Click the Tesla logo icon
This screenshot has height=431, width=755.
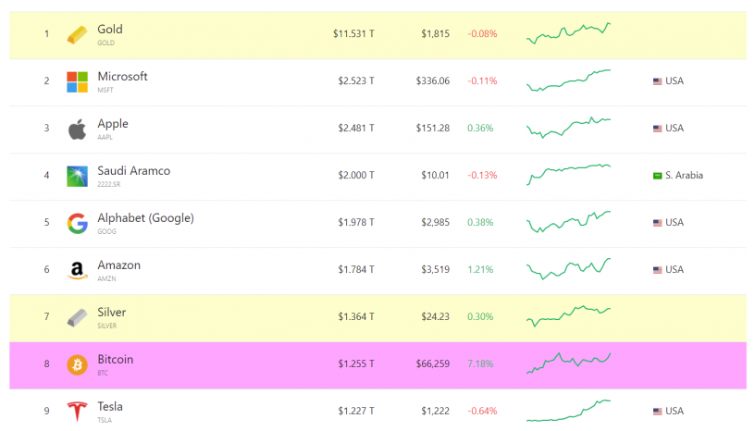point(77,412)
